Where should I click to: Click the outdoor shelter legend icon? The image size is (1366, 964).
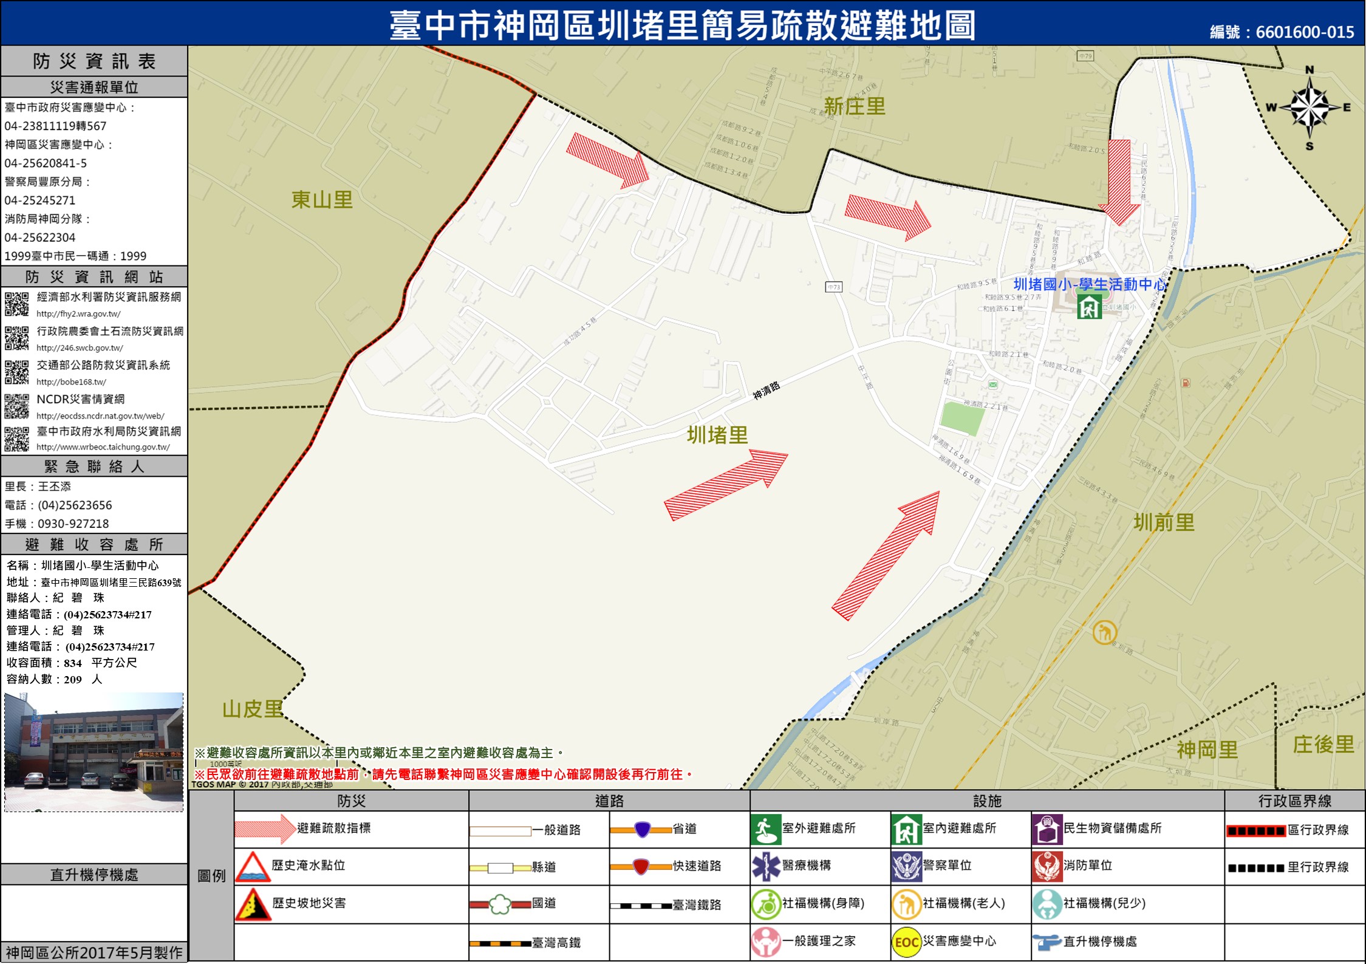coord(765,830)
